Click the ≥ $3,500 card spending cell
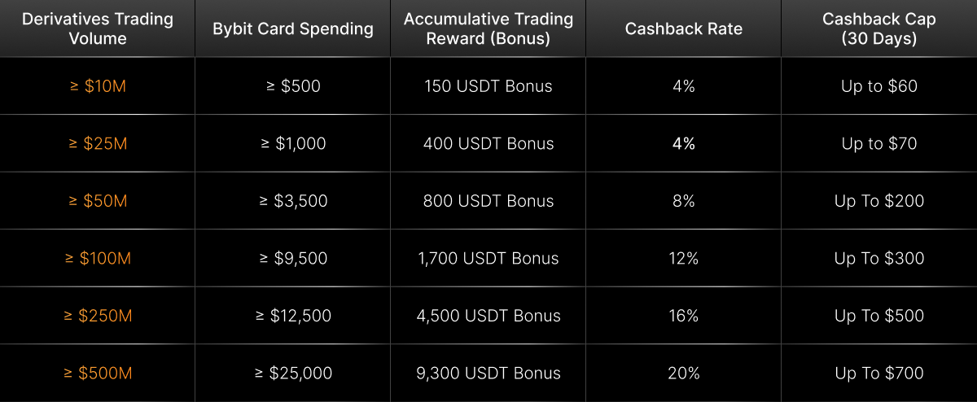 click(293, 201)
